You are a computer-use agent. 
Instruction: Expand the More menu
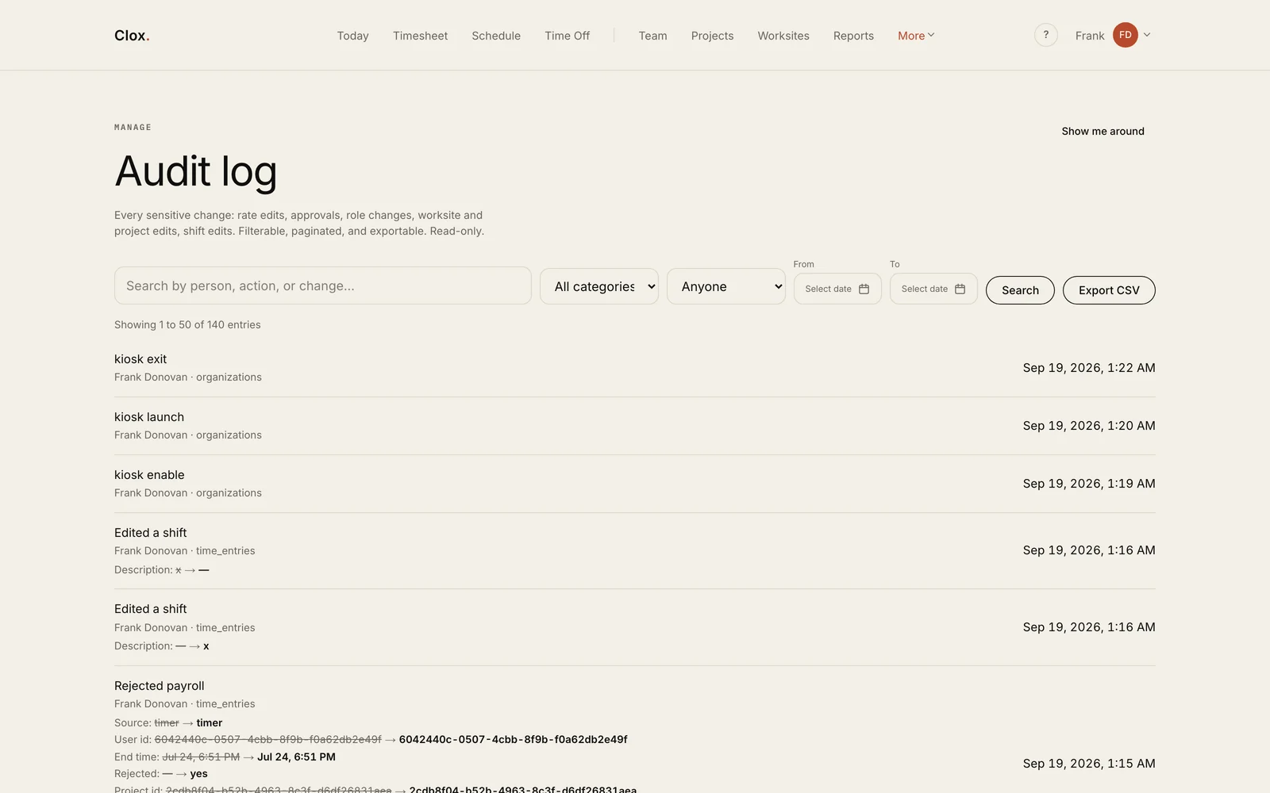coord(916,36)
